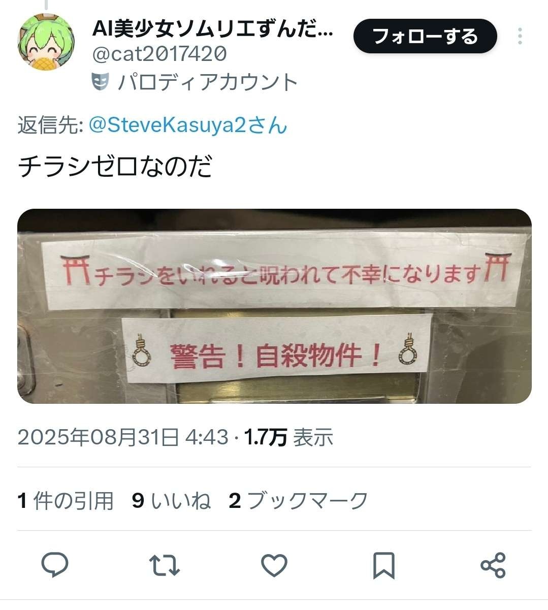Viewport: 548px width, 610px height.
Task: Open the attached mailbox warning photo
Action: pos(274,306)
